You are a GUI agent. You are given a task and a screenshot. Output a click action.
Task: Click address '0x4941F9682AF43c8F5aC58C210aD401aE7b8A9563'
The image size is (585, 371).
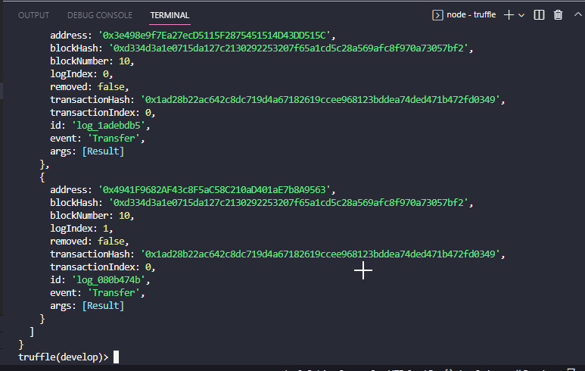point(214,190)
